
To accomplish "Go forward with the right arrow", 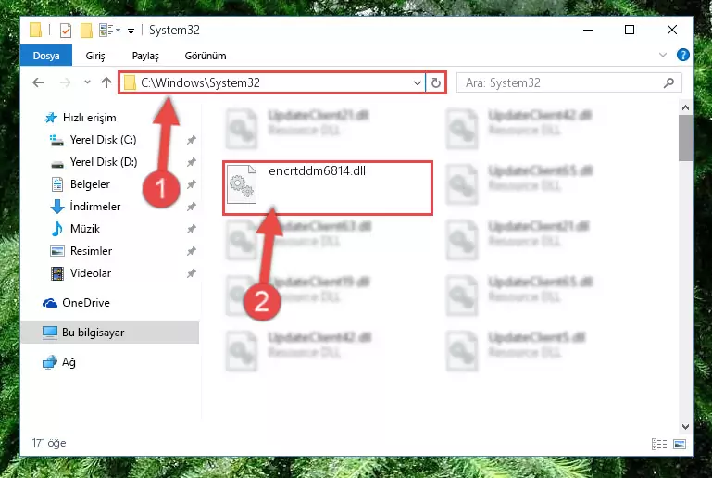I will click(66, 82).
